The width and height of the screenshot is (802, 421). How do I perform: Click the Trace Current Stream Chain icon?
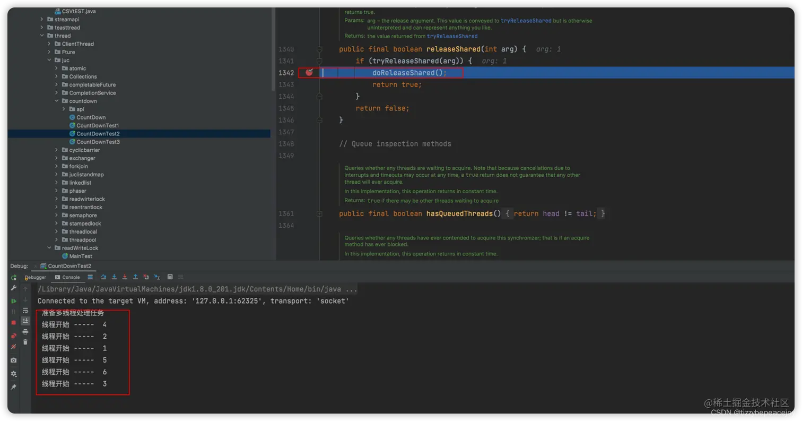point(180,277)
